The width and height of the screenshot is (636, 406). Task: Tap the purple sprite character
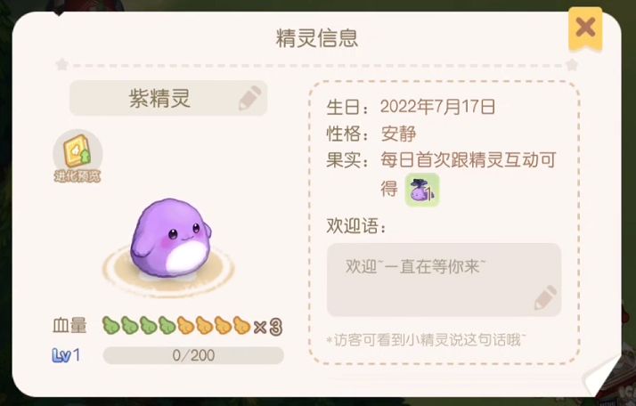tap(170, 237)
